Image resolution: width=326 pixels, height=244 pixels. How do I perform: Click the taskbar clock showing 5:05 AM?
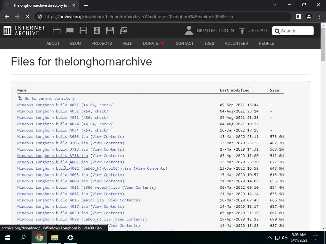tap(299, 238)
